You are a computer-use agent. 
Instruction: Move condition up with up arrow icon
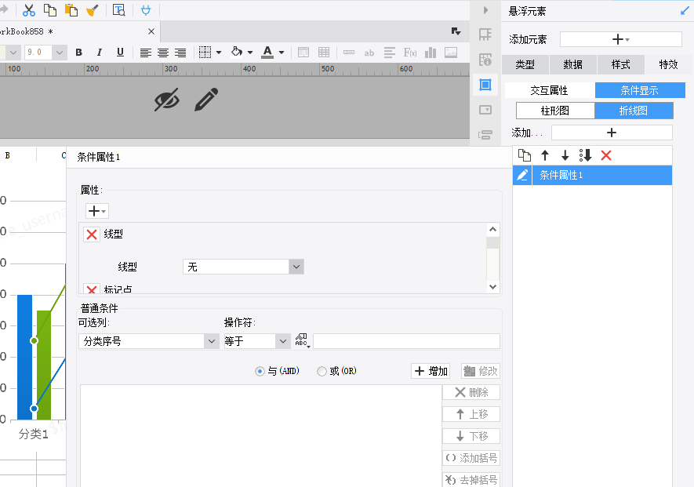pos(545,155)
